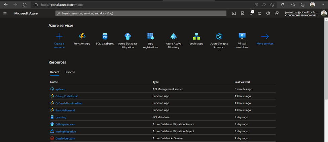The image size is (328, 142).
Task: Open the Function App service icon
Action: (82, 36)
